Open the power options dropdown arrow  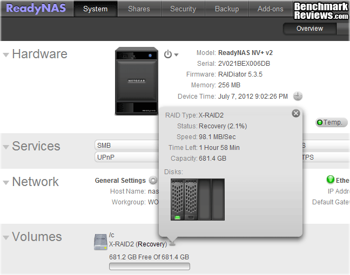[176, 54]
